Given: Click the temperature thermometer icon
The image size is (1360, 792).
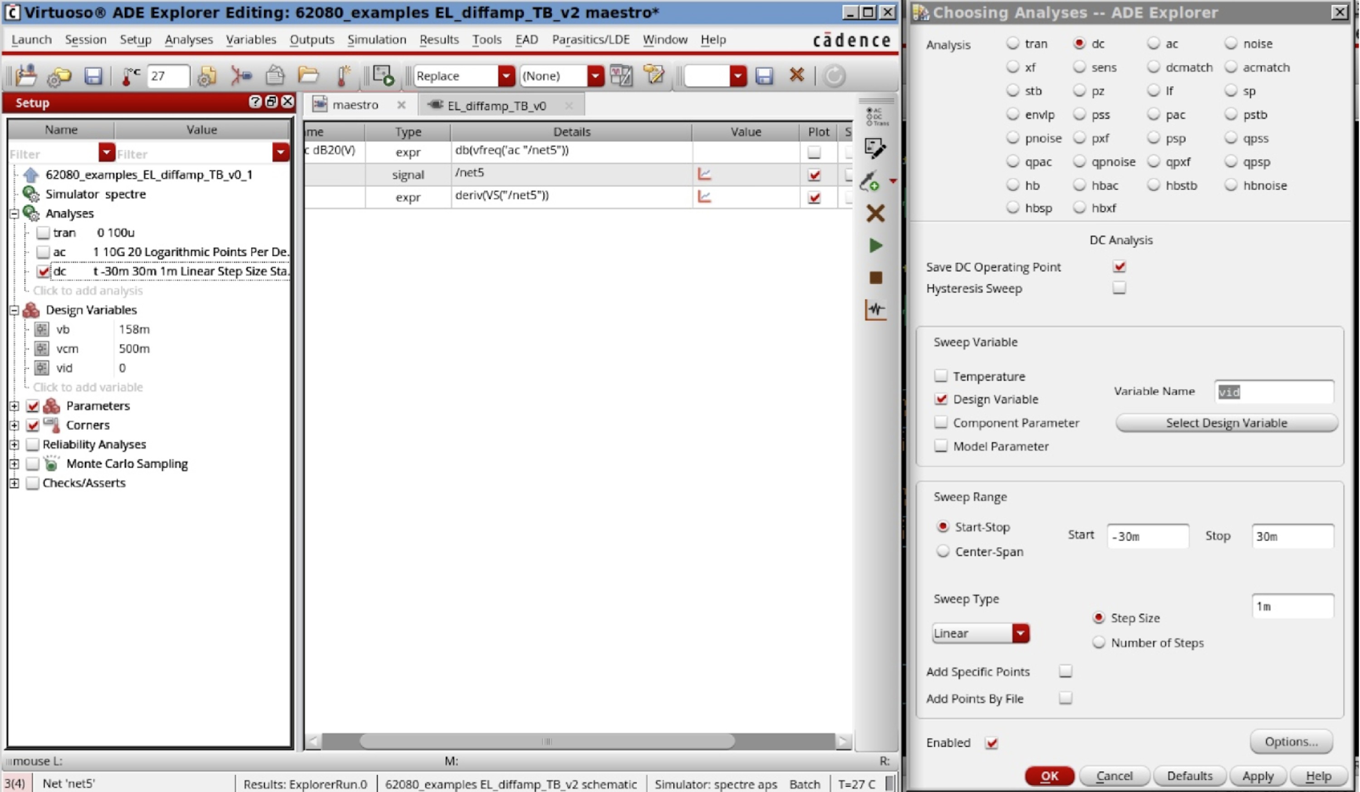Looking at the screenshot, I should point(129,76).
